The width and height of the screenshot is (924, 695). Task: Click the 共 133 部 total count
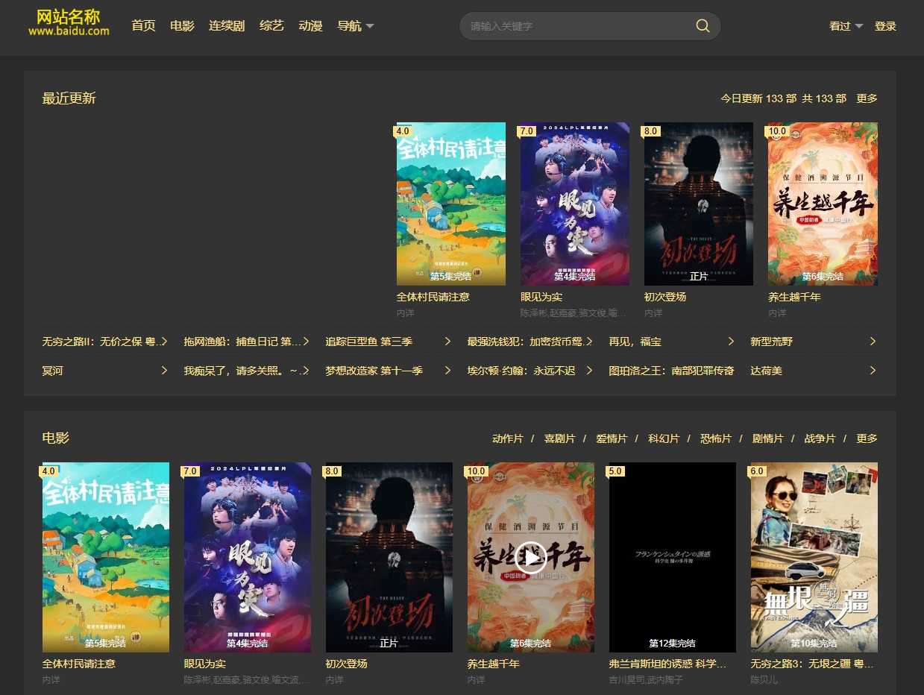click(824, 98)
